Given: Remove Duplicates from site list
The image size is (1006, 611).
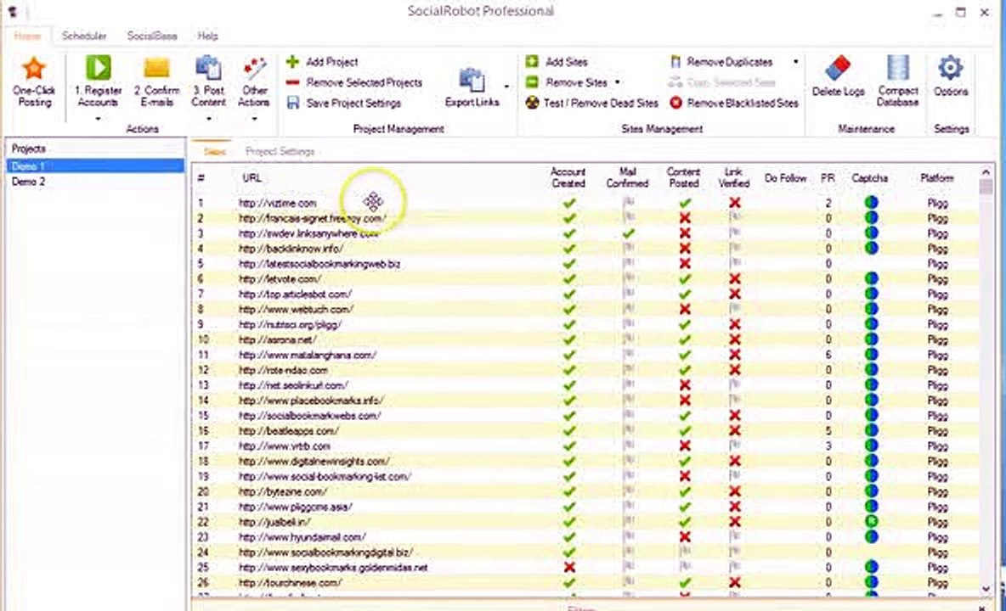Looking at the screenshot, I should [721, 61].
